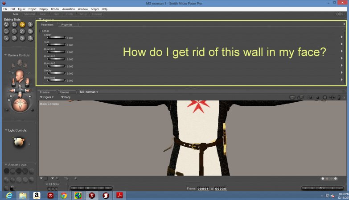This screenshot has width=349, height=200.
Task: Open the Render menu
Action: tap(55, 9)
